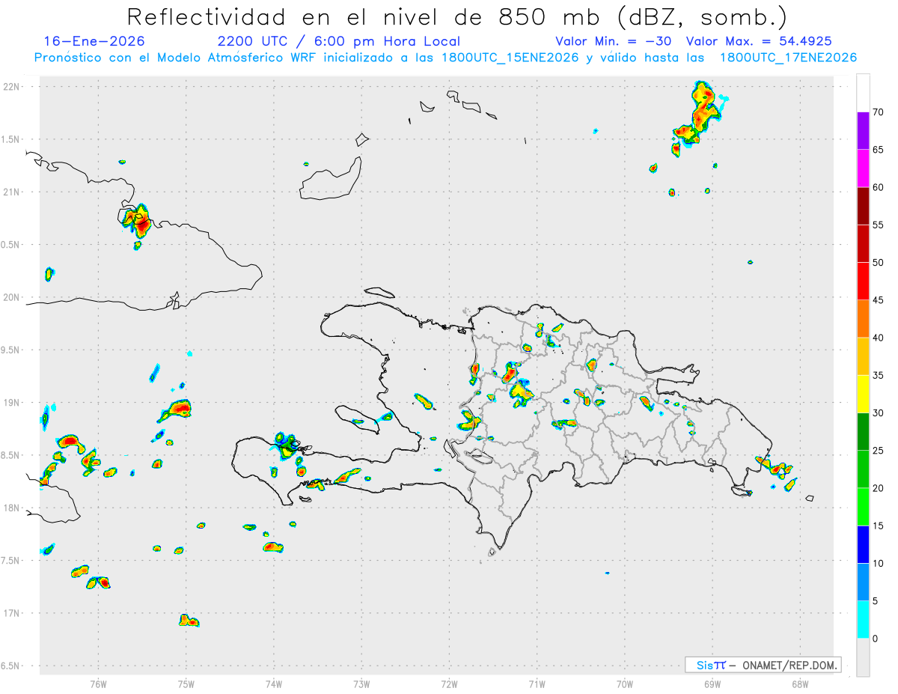Click the colorbar label "30"
The width and height of the screenshot is (898, 694).
point(878,413)
